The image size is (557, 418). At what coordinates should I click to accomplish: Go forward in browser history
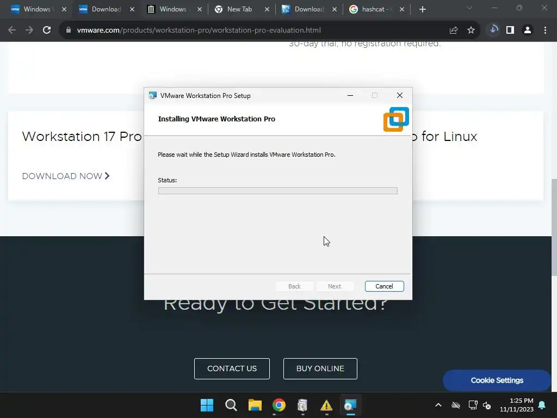pos(29,30)
